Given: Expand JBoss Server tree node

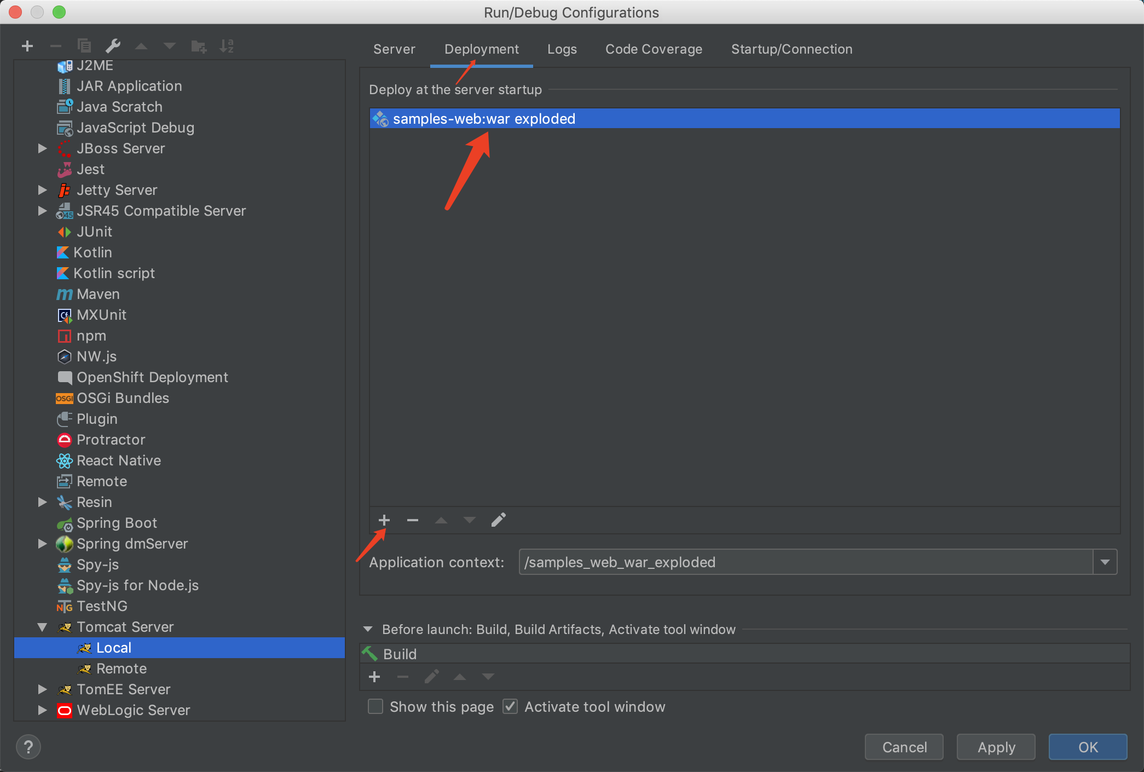Looking at the screenshot, I should [x=42, y=148].
